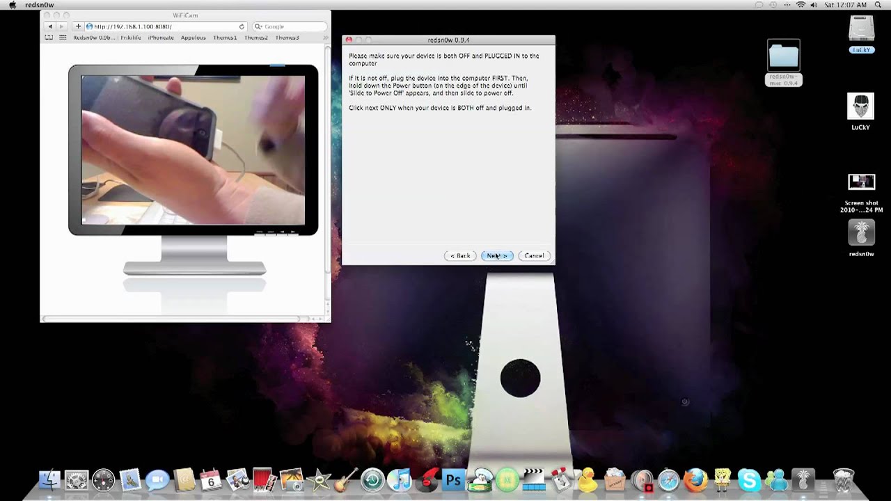The height and width of the screenshot is (501, 891).
Task: Open iPhoto from the Dock
Action: coord(292,479)
